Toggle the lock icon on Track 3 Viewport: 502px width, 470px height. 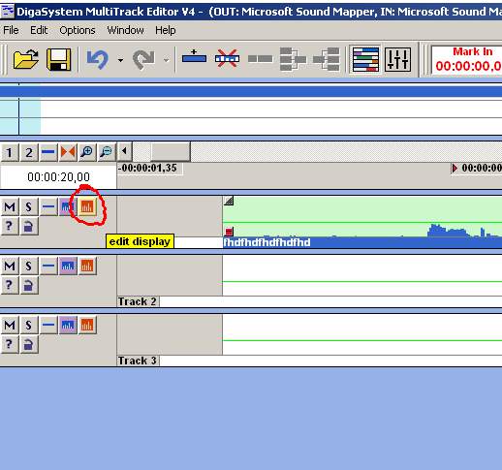coord(29,344)
